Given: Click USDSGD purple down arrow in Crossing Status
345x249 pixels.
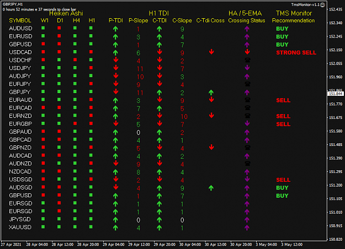Looking at the screenshot, I should (247, 179).
